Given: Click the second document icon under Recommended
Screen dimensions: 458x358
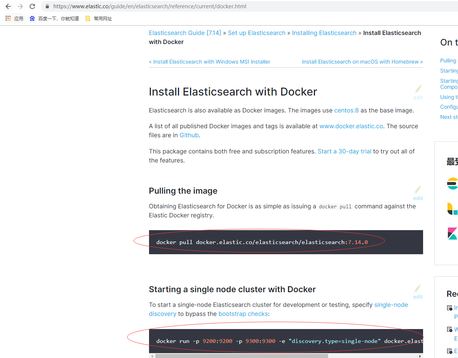Looking at the screenshot, I should point(449,329).
